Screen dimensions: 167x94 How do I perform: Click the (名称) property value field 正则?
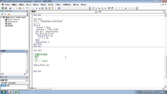pyautogui.click(x=17, y=86)
